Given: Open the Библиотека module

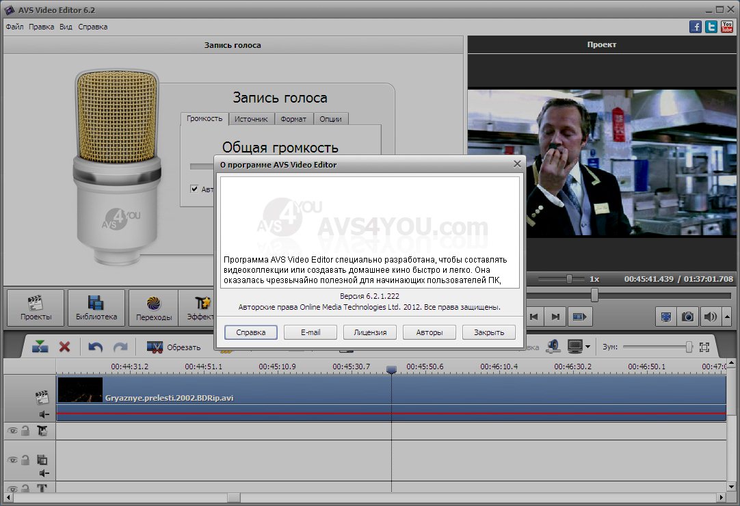Looking at the screenshot, I should pyautogui.click(x=96, y=308).
